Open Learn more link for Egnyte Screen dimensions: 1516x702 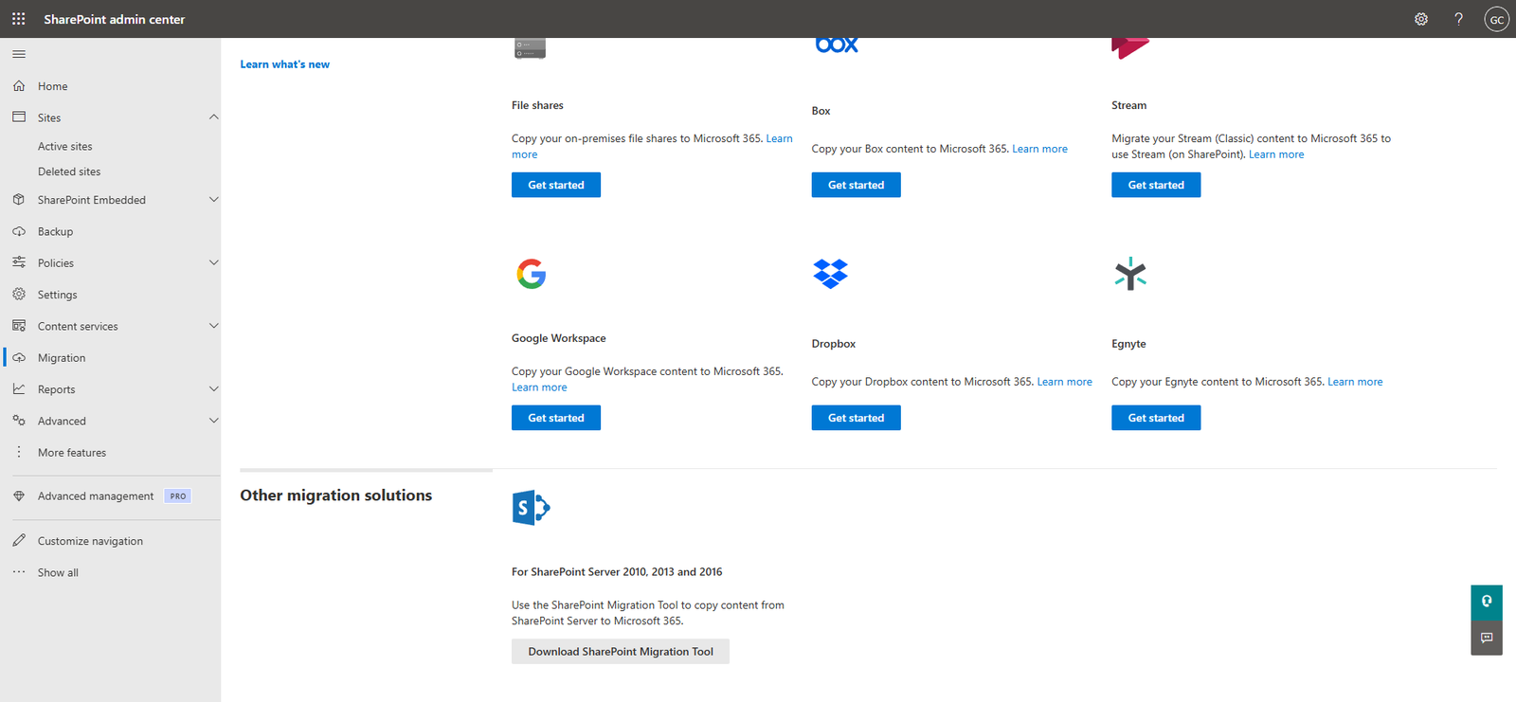click(1355, 382)
